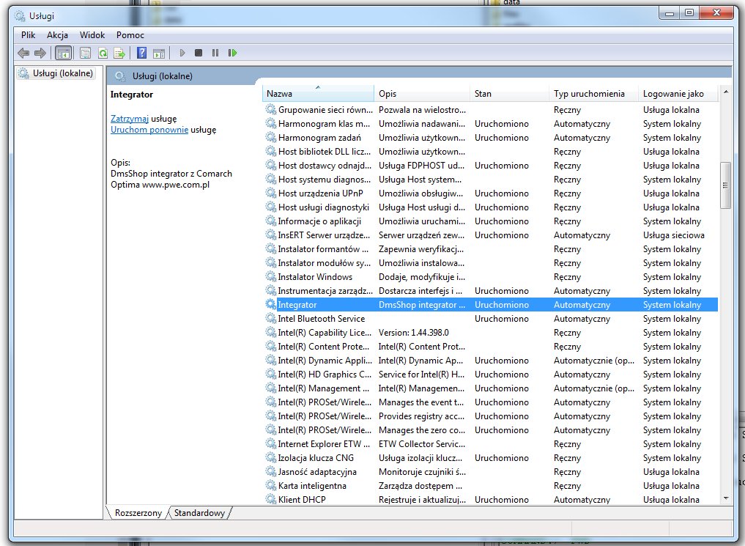Select the Instrumentacja zarządz... service
745x546 pixels.
492,290
